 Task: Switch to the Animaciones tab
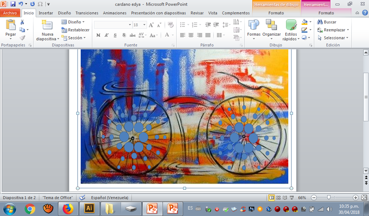coord(115,13)
